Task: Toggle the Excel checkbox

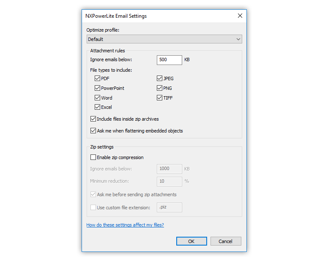Action: pos(97,107)
